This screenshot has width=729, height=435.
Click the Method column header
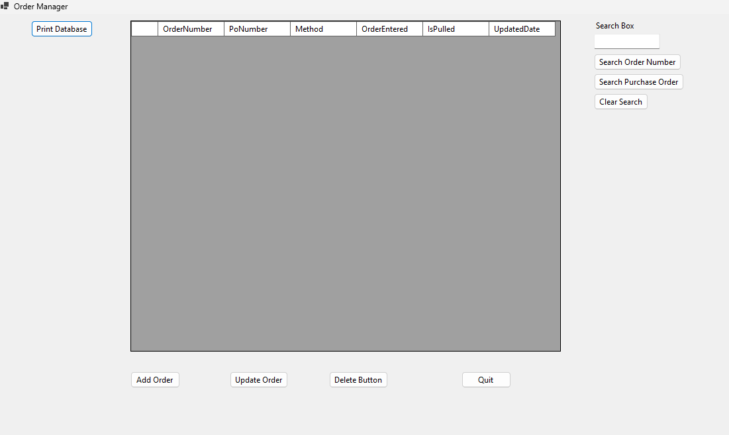coord(324,29)
